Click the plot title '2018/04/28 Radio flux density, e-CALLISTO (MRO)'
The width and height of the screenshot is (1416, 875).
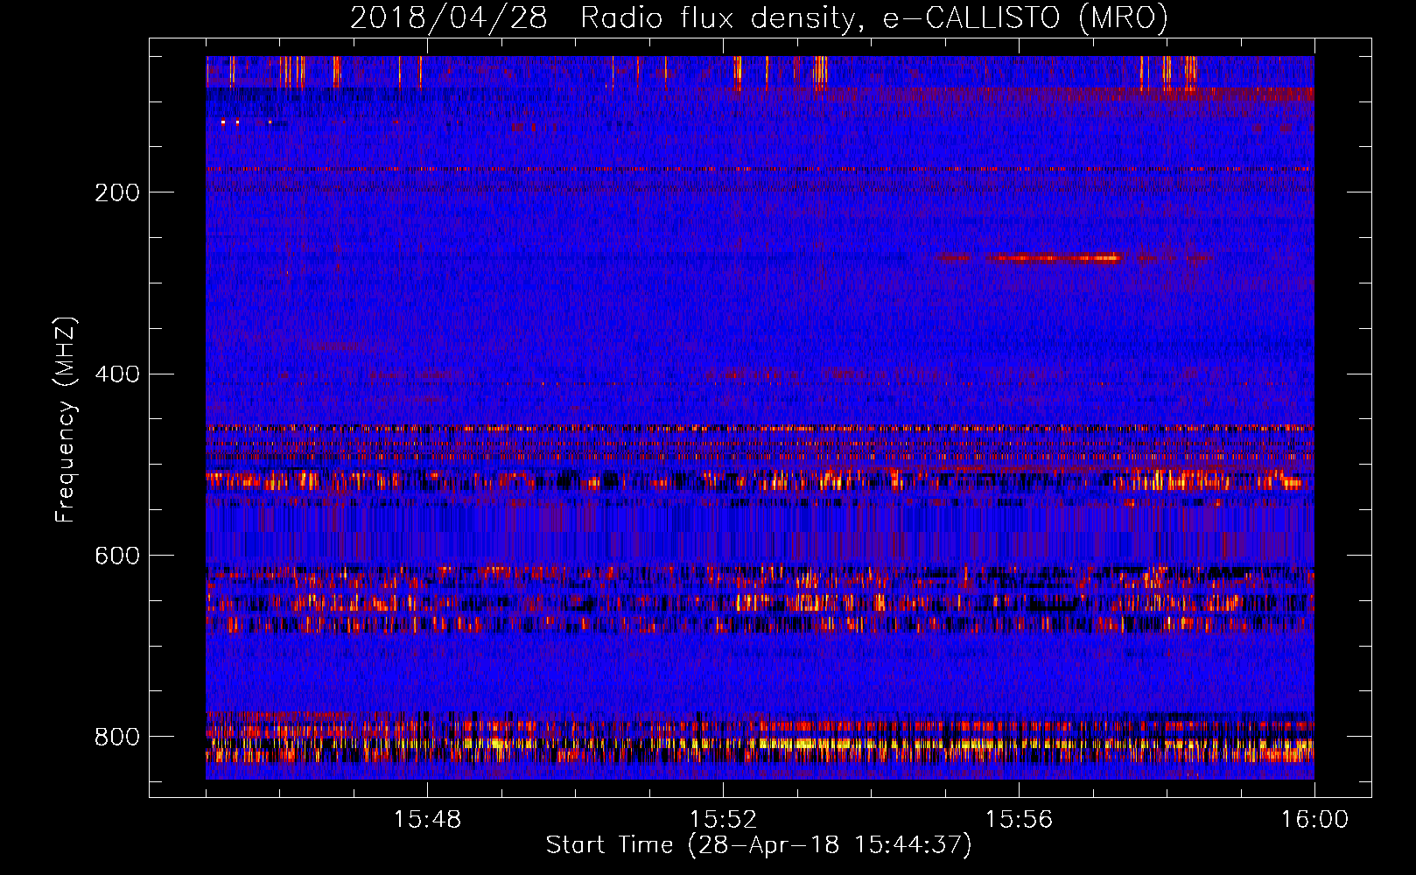pos(759,17)
